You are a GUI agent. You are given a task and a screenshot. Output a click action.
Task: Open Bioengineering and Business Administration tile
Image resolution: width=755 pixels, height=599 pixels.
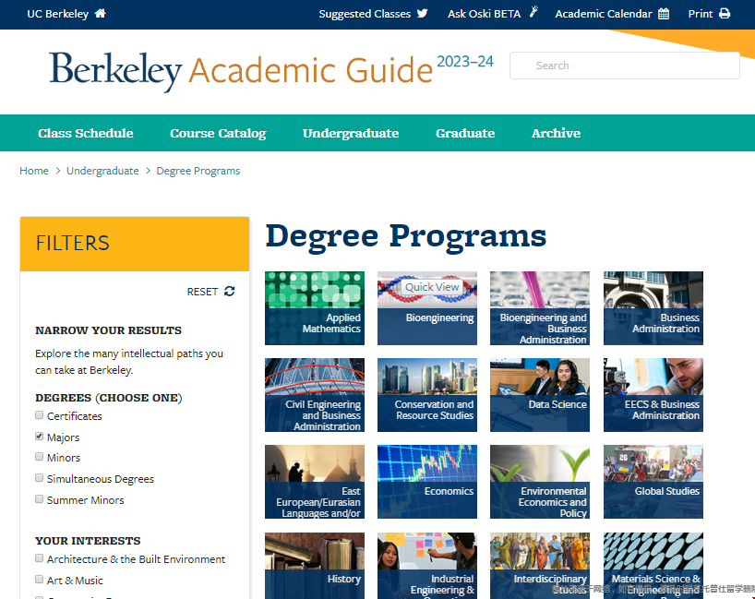click(x=540, y=308)
